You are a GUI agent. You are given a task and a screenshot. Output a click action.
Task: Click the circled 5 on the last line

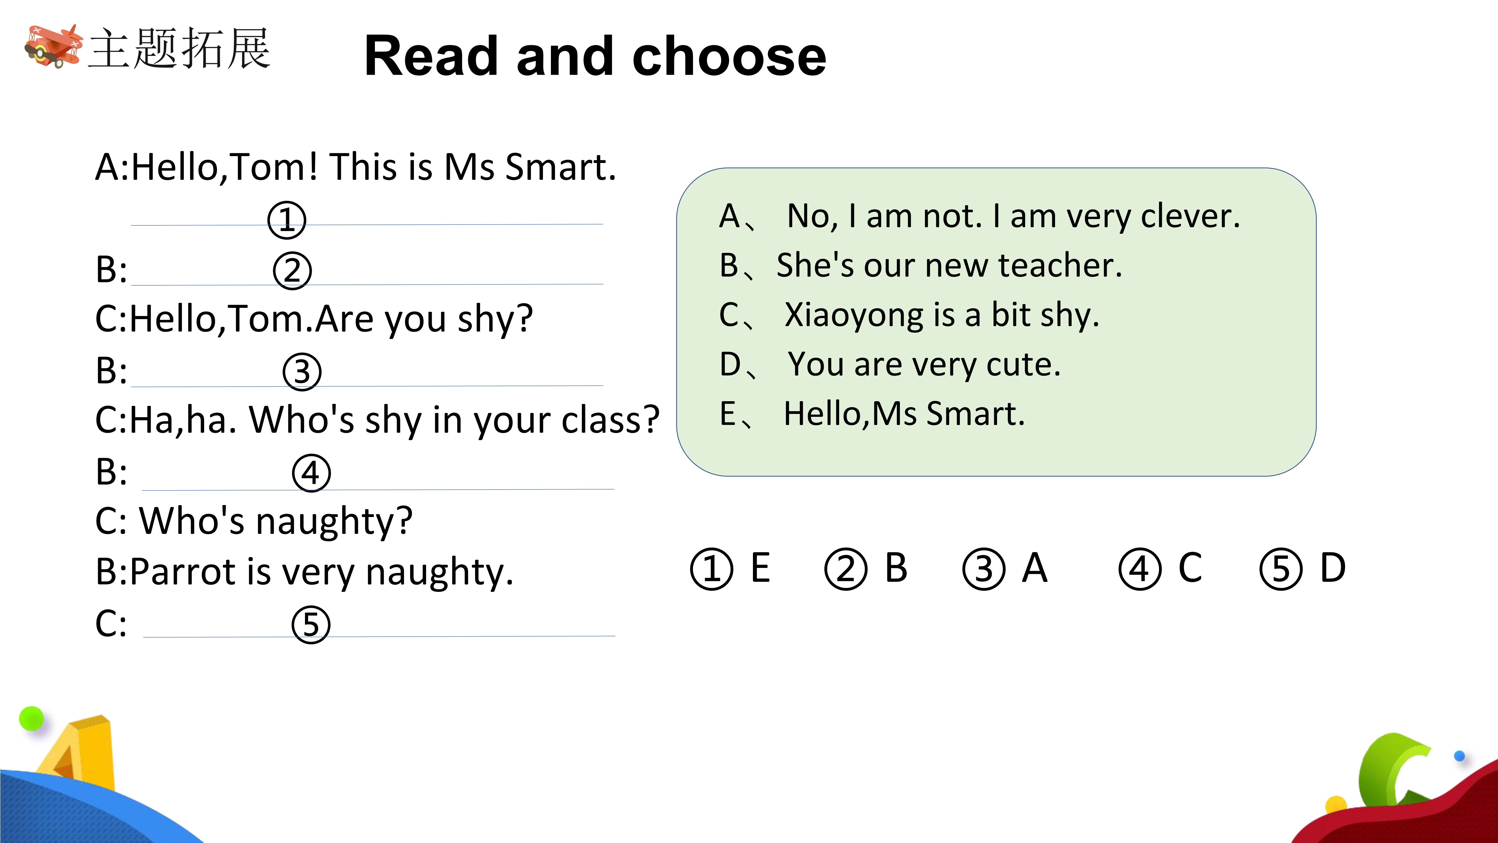tap(311, 625)
